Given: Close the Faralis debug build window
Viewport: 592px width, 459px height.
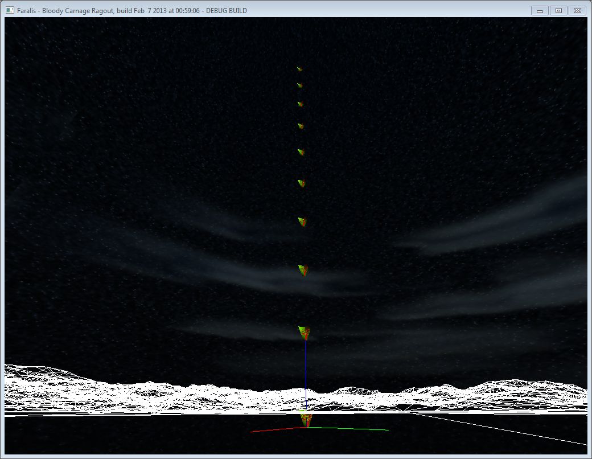Looking at the screenshot, I should click(x=577, y=10).
